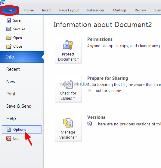Screen dimensions: 161x168
Task: Select the Info section
Action: [22, 57]
